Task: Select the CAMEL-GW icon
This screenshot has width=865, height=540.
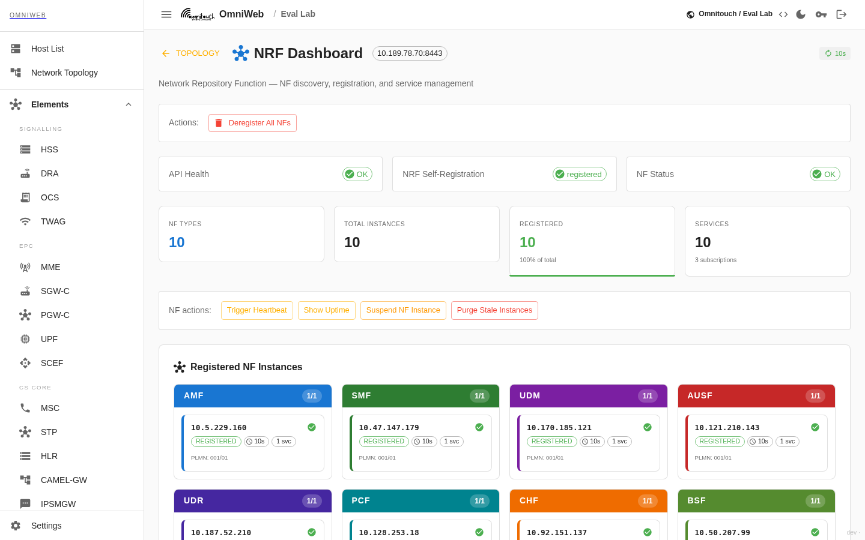Action: point(25,480)
